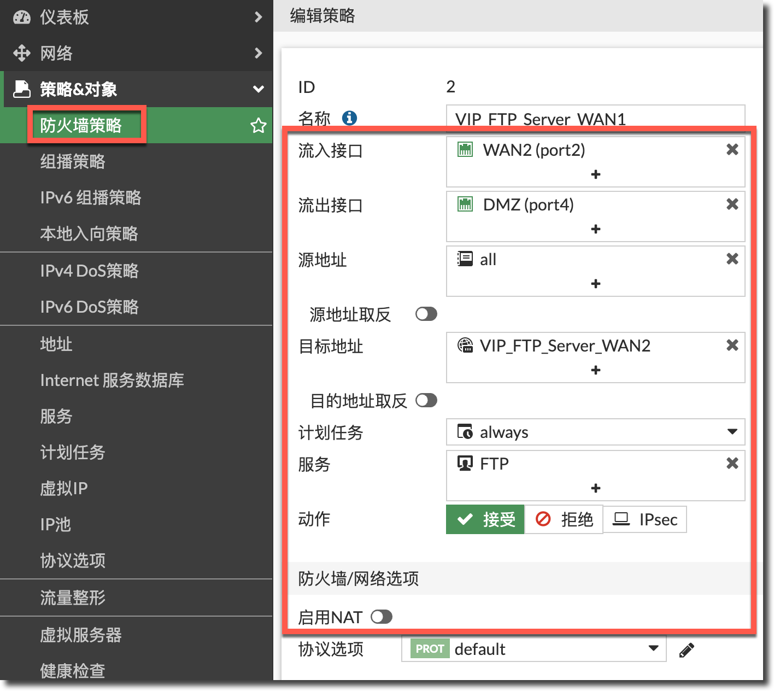Select the IPsec action button
The width and height of the screenshot is (774, 691).
tap(645, 519)
